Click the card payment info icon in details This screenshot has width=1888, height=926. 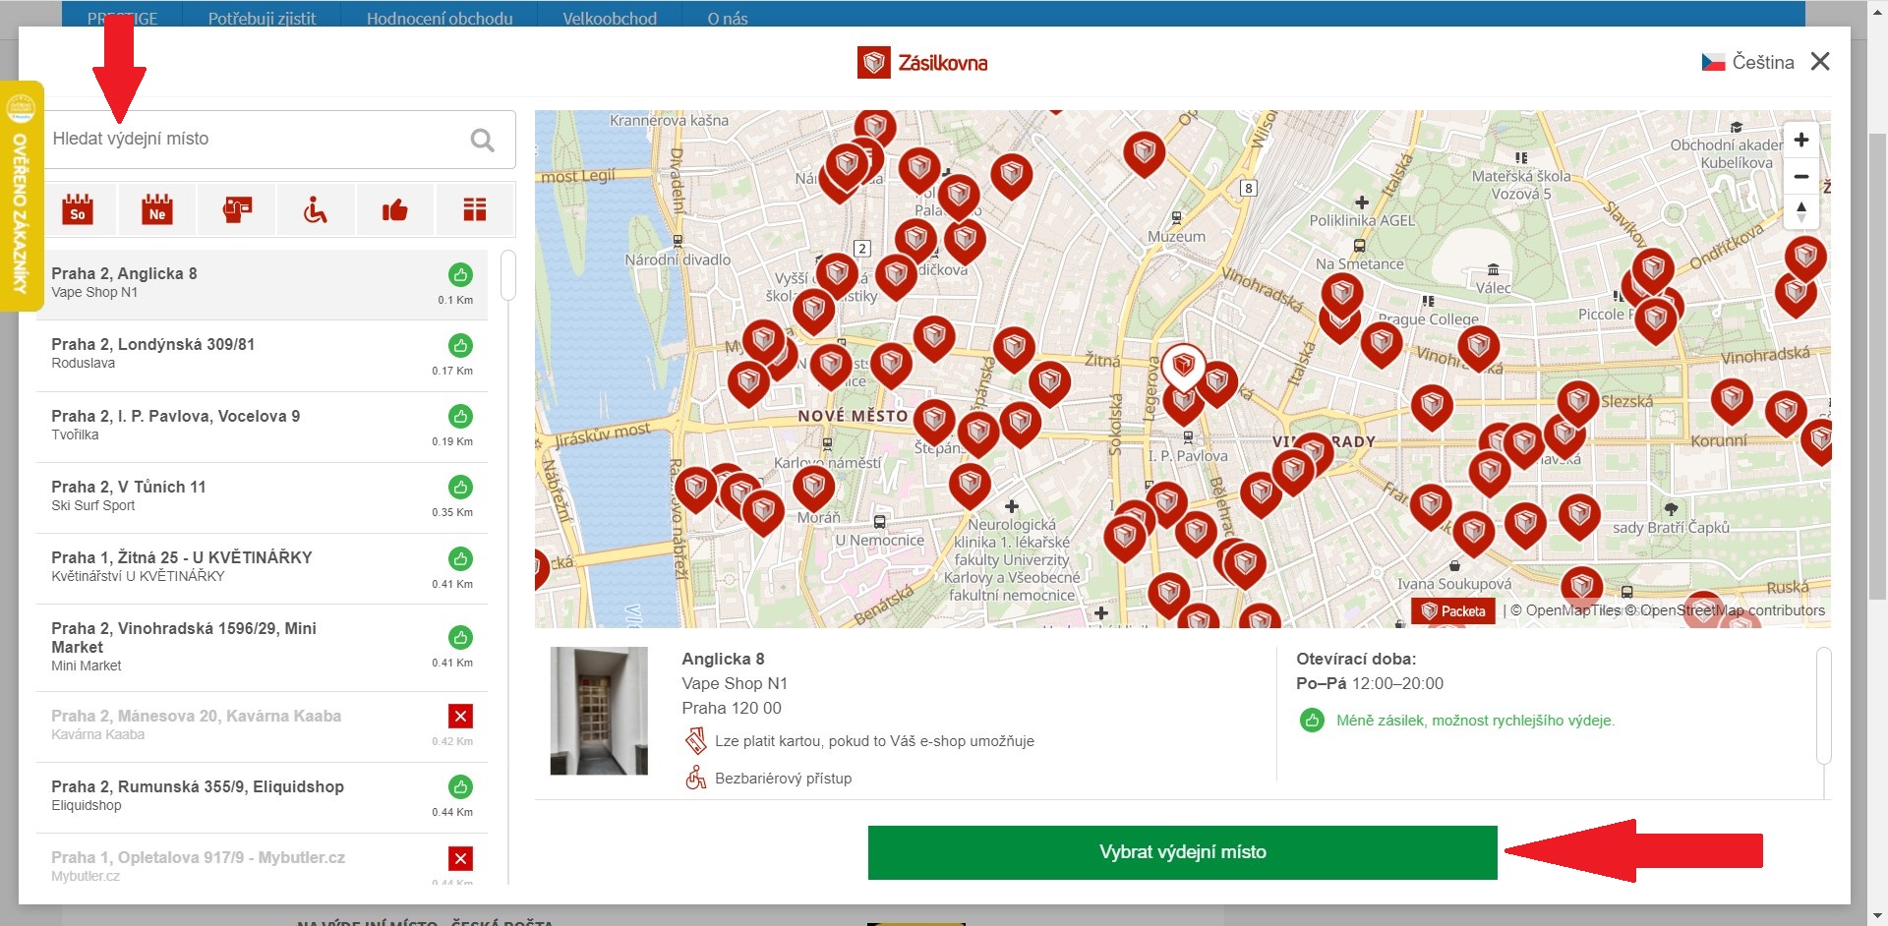point(696,740)
